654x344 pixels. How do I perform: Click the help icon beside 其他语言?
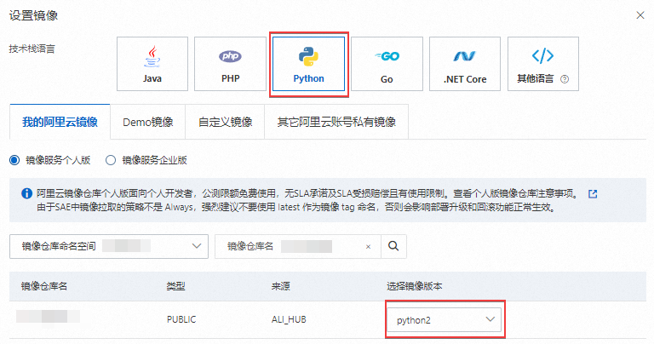click(565, 79)
